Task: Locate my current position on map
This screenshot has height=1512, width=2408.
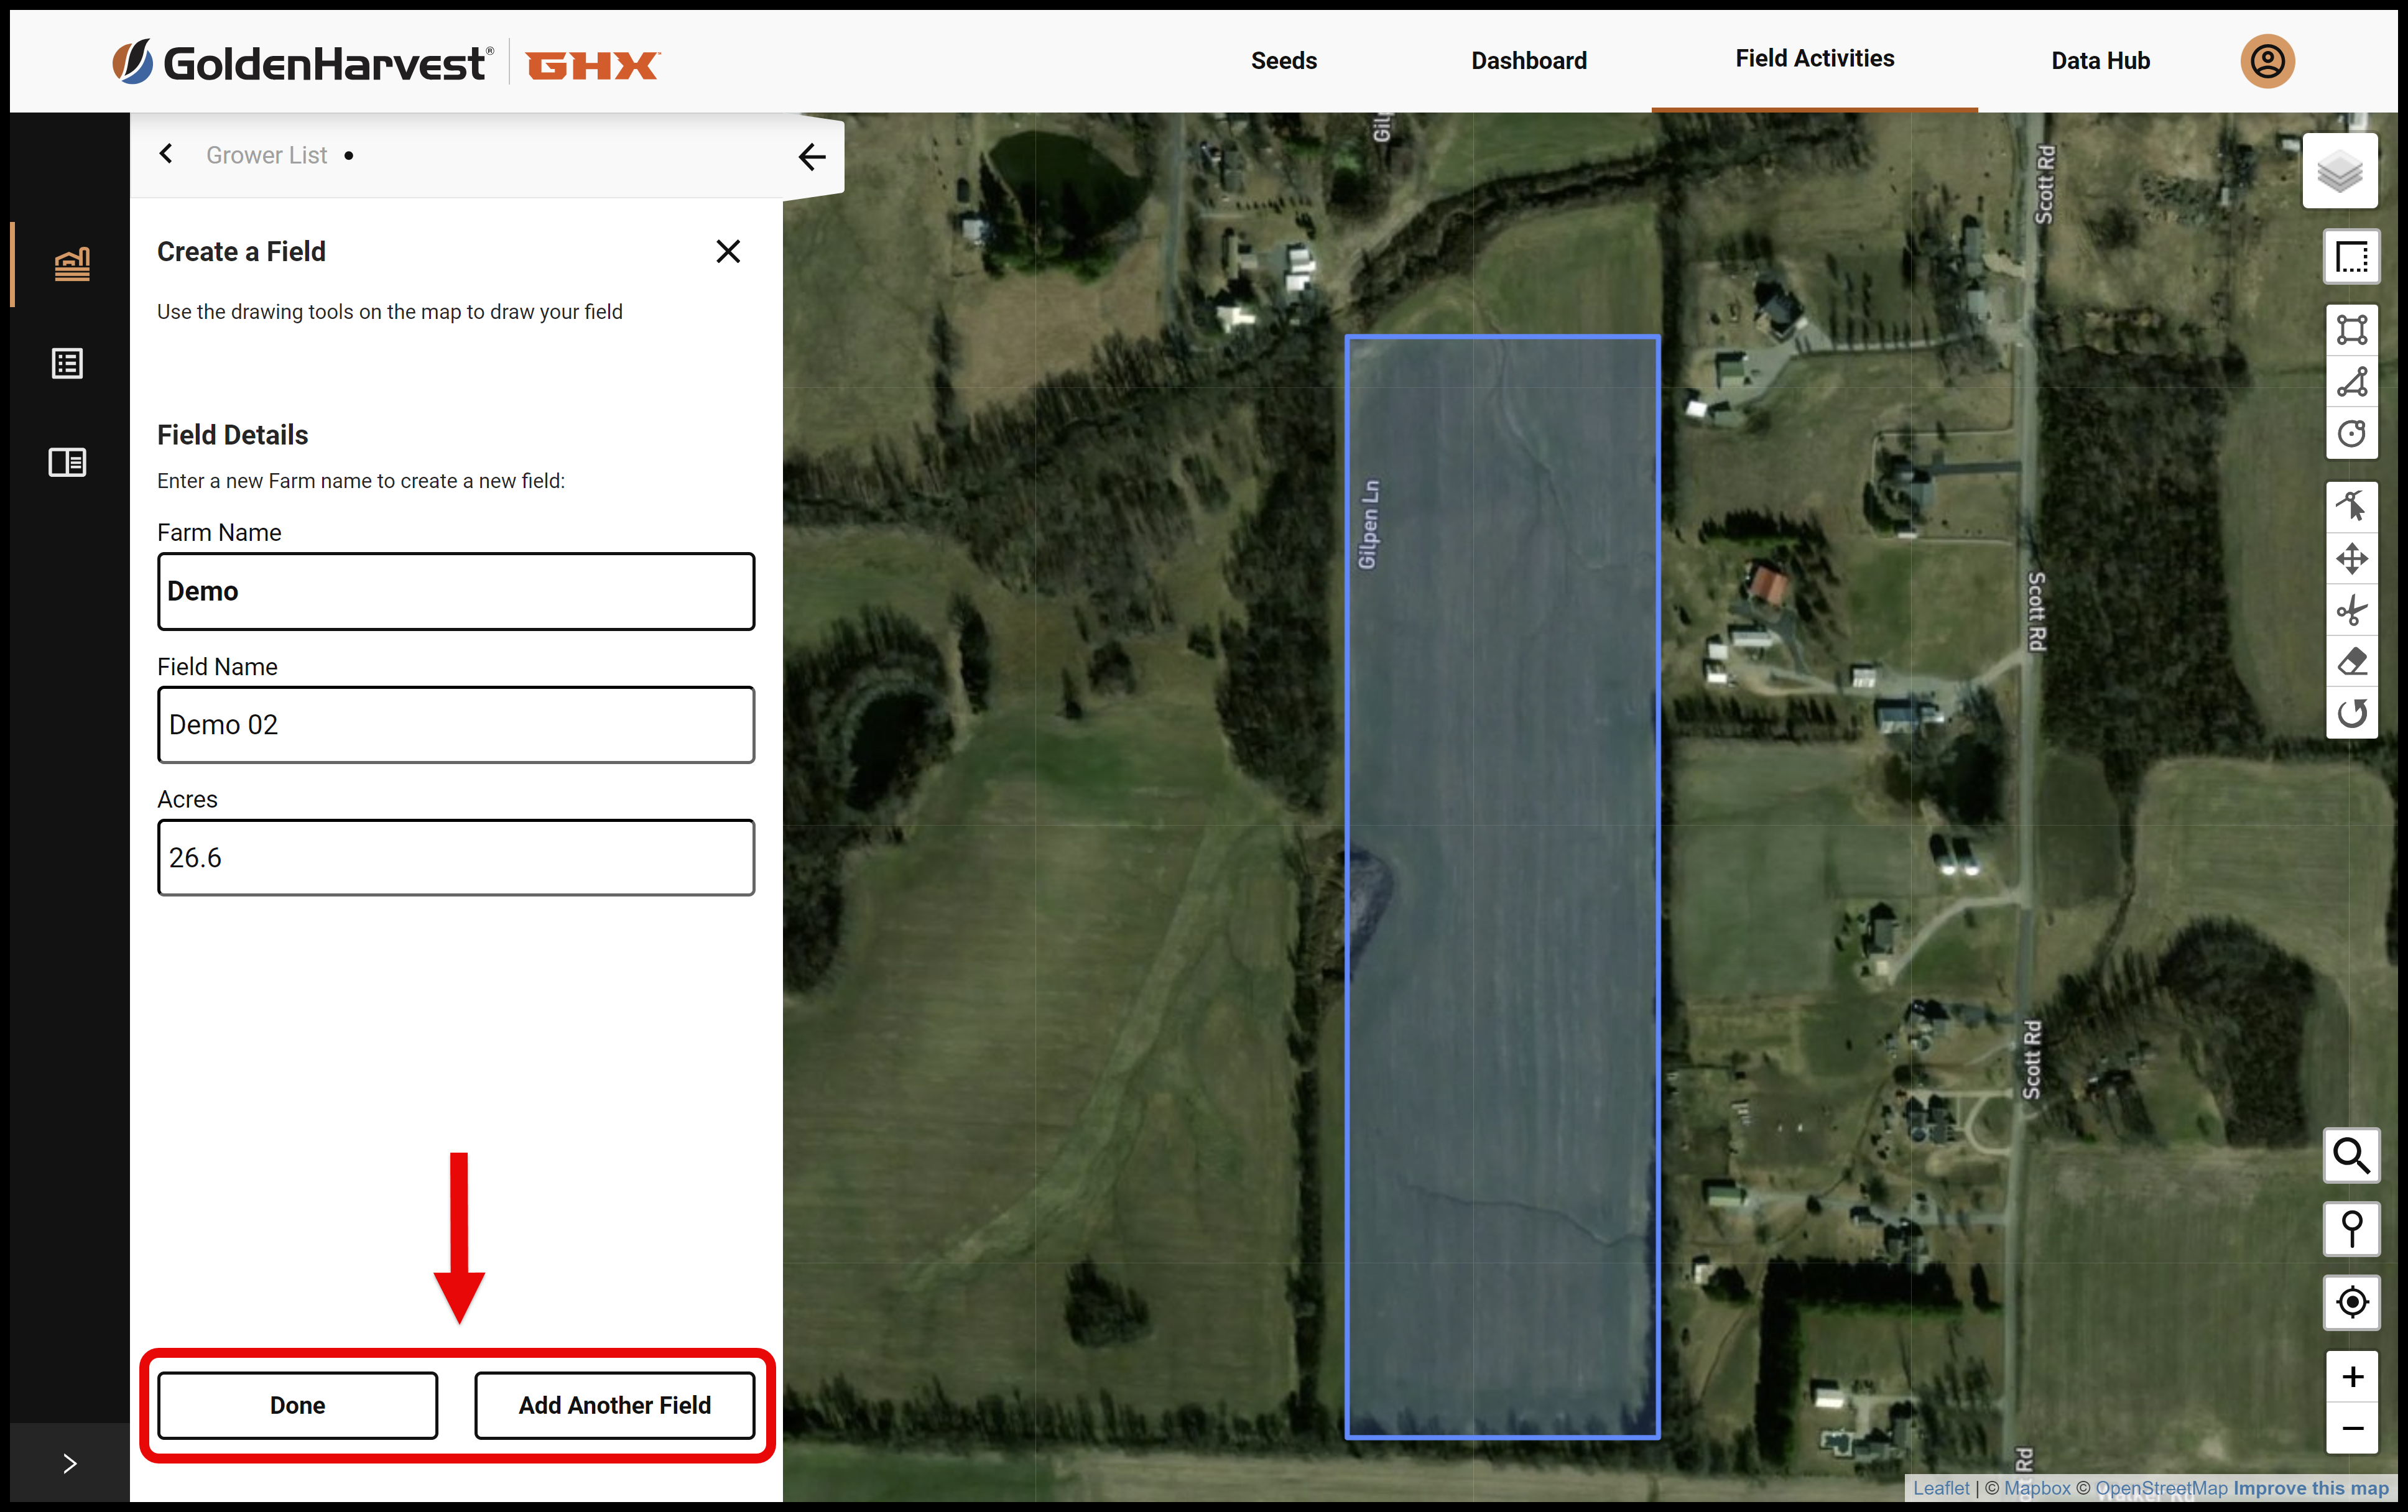Action: (x=2351, y=1302)
